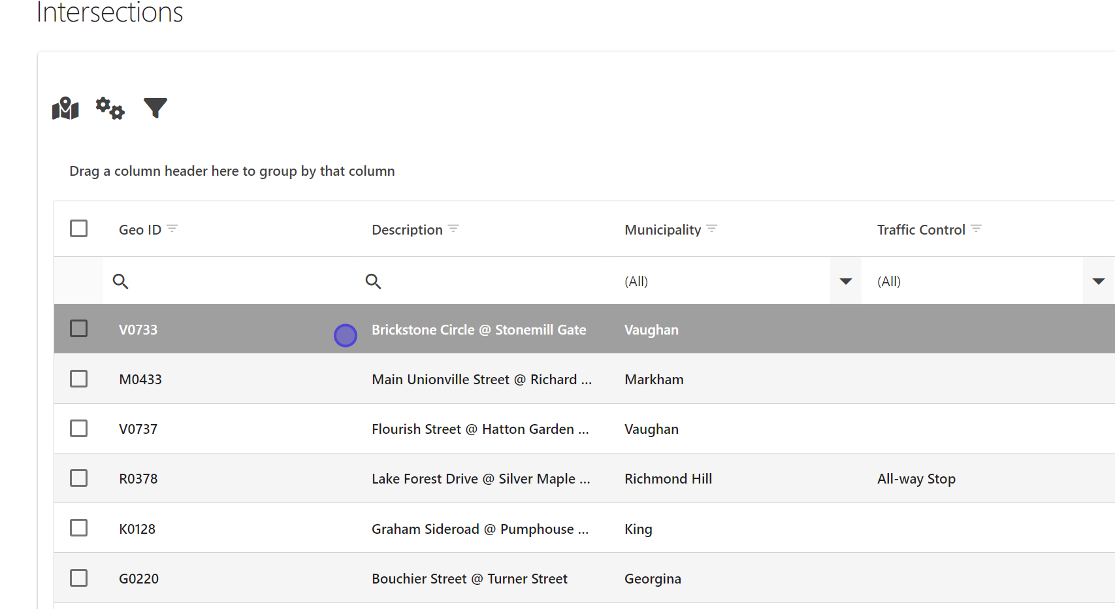Click the Description column filter icon
Image resolution: width=1115 pixels, height=609 pixels.
click(x=453, y=229)
